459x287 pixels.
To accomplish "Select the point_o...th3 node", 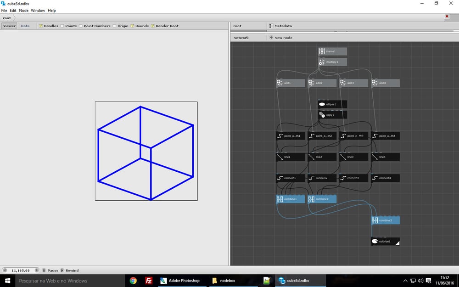I will click(353, 136).
